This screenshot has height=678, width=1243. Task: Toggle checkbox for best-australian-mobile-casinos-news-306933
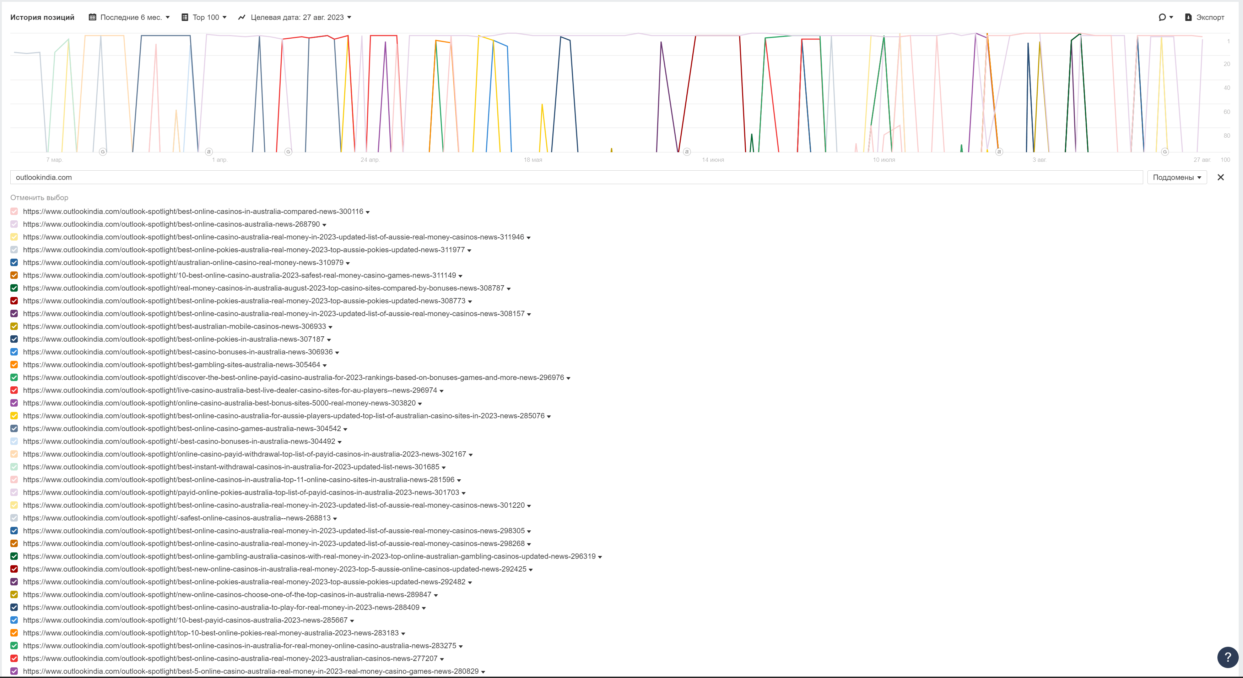pyautogui.click(x=14, y=326)
